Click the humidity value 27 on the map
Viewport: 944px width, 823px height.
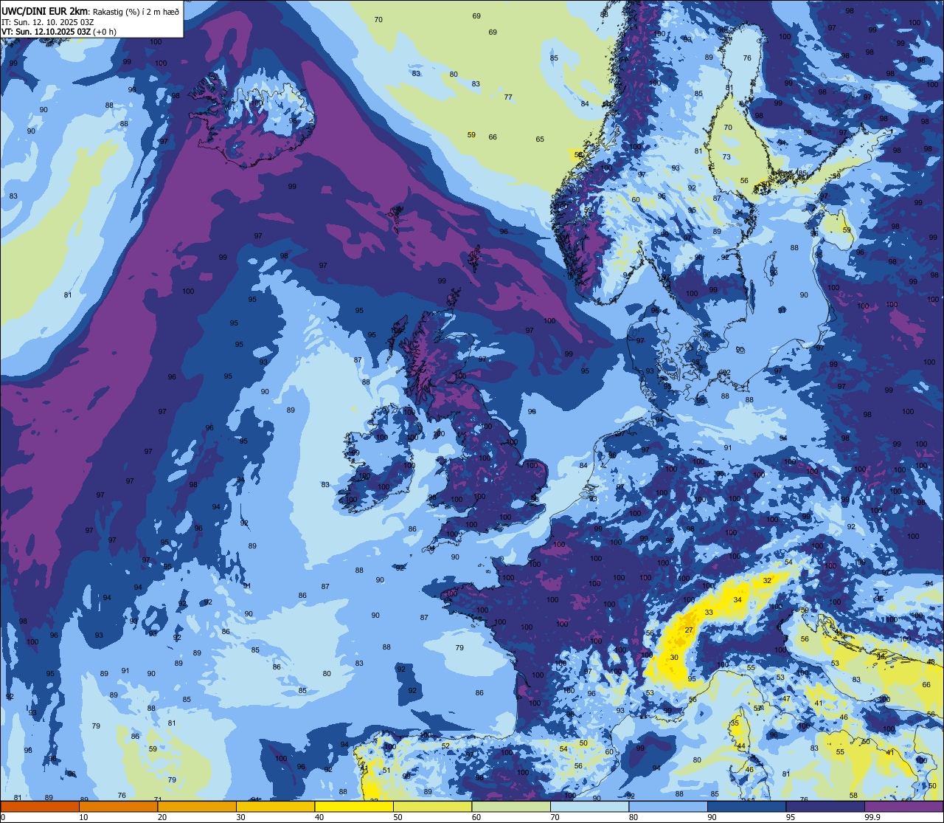[x=689, y=630]
